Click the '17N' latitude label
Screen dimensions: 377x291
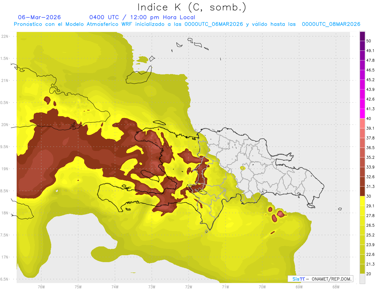pyautogui.click(x=5, y=257)
